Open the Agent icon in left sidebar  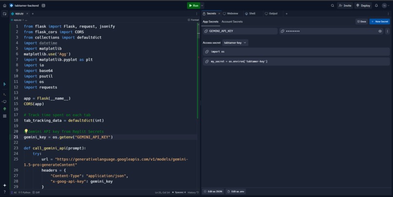(4, 84)
